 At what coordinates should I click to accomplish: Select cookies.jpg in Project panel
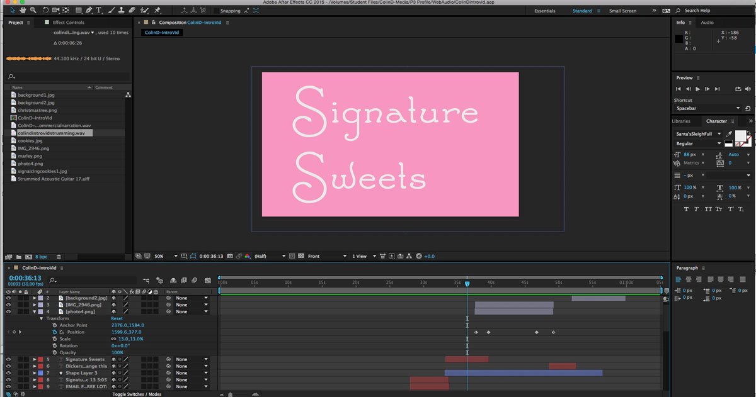click(x=30, y=141)
